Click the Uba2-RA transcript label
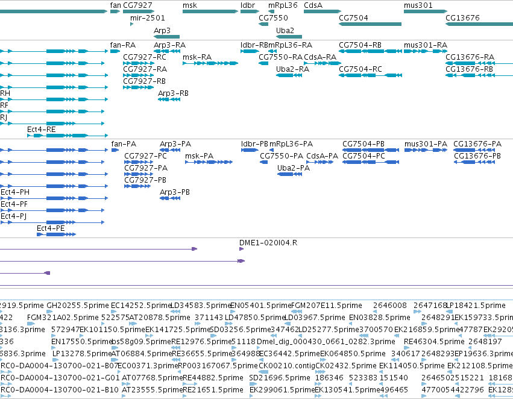Viewport: 513px width, 399px height. (x=292, y=69)
